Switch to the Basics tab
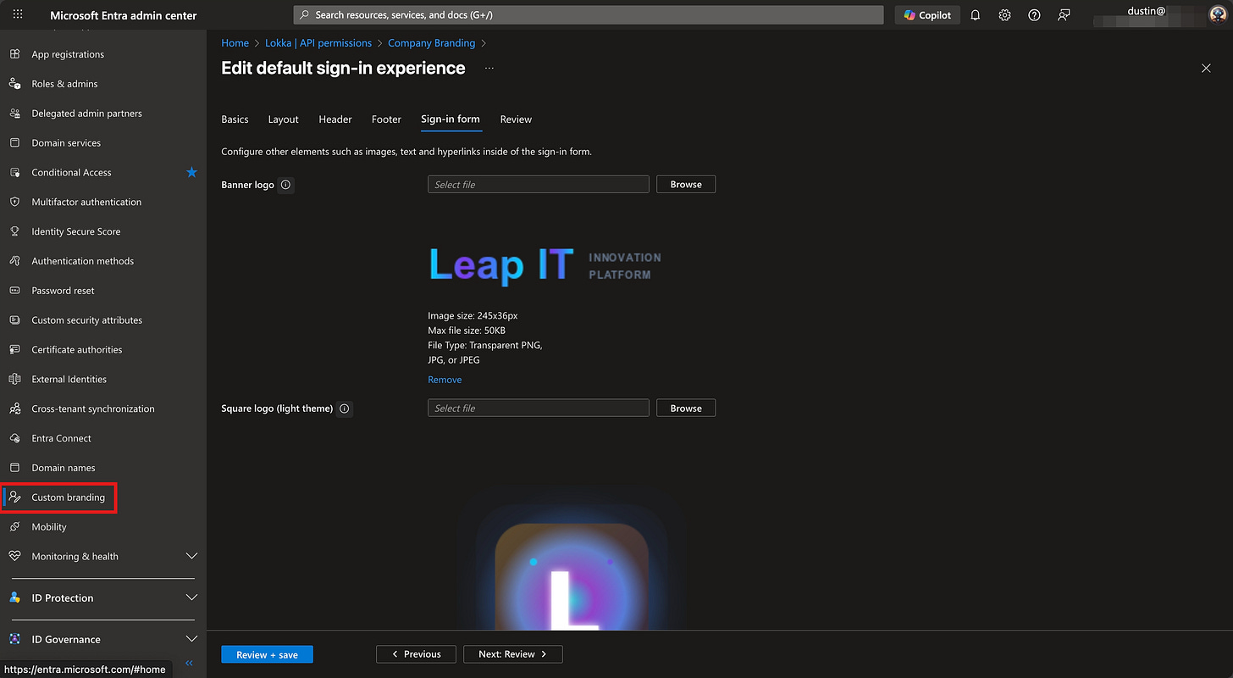This screenshot has width=1233, height=678. click(x=235, y=119)
